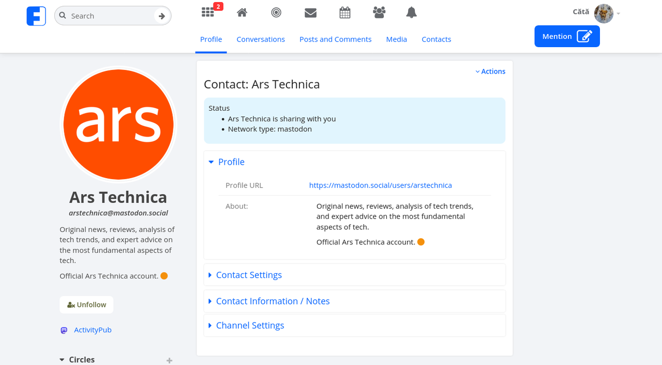The width and height of the screenshot is (662, 365).
Task: Open notifications bell icon
Action: 412,12
